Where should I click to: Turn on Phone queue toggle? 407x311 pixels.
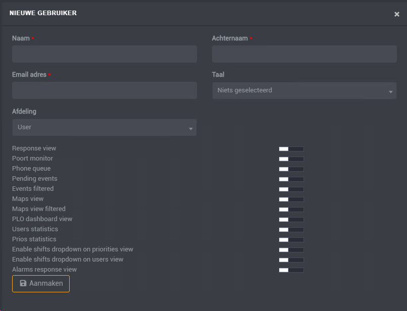click(291, 169)
